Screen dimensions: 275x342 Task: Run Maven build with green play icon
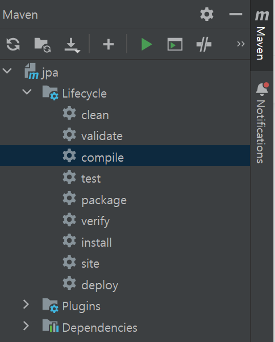[x=147, y=44]
